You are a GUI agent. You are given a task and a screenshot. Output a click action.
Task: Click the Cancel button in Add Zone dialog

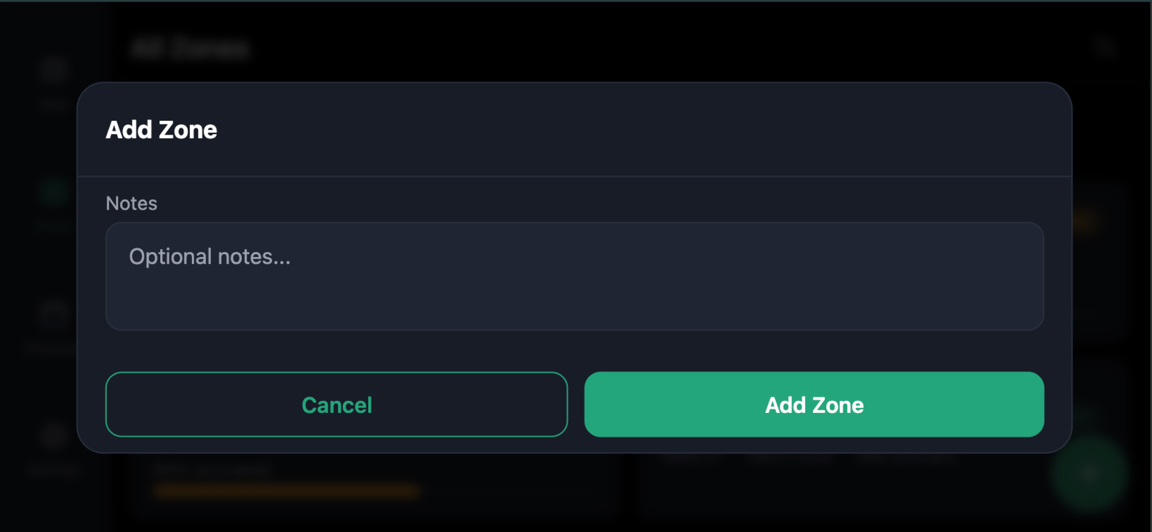(336, 404)
